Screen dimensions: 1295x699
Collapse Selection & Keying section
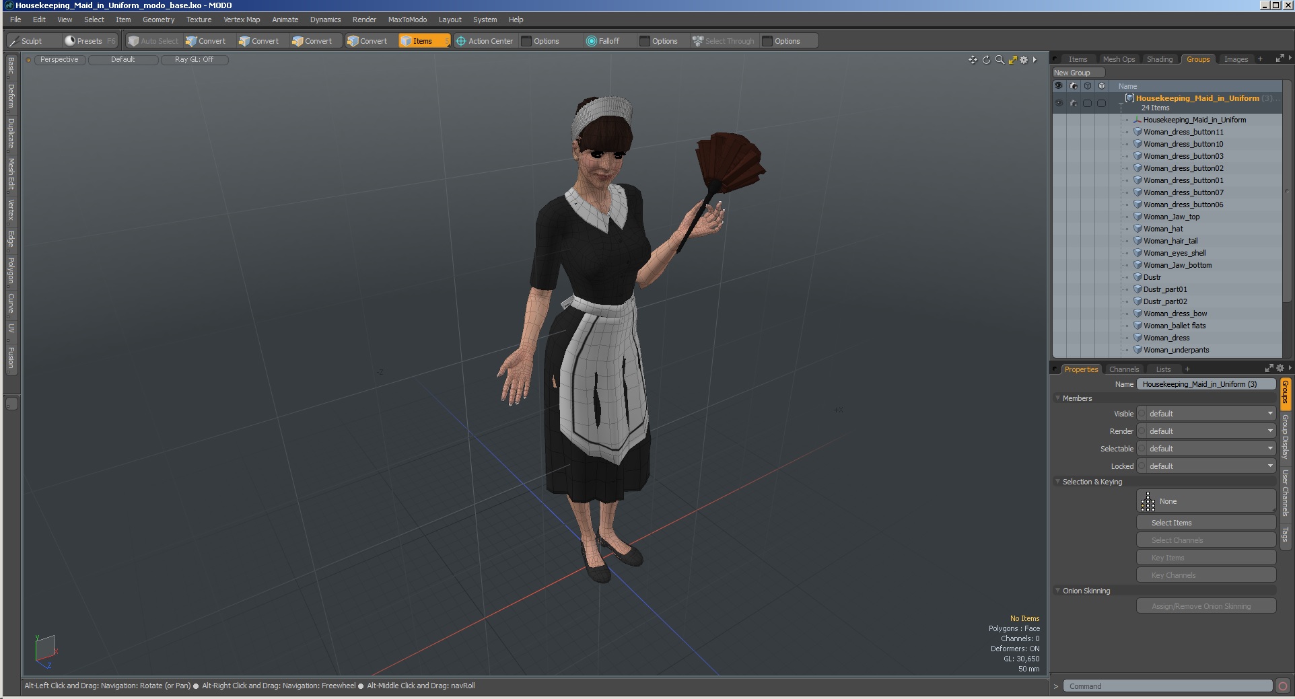click(x=1058, y=482)
